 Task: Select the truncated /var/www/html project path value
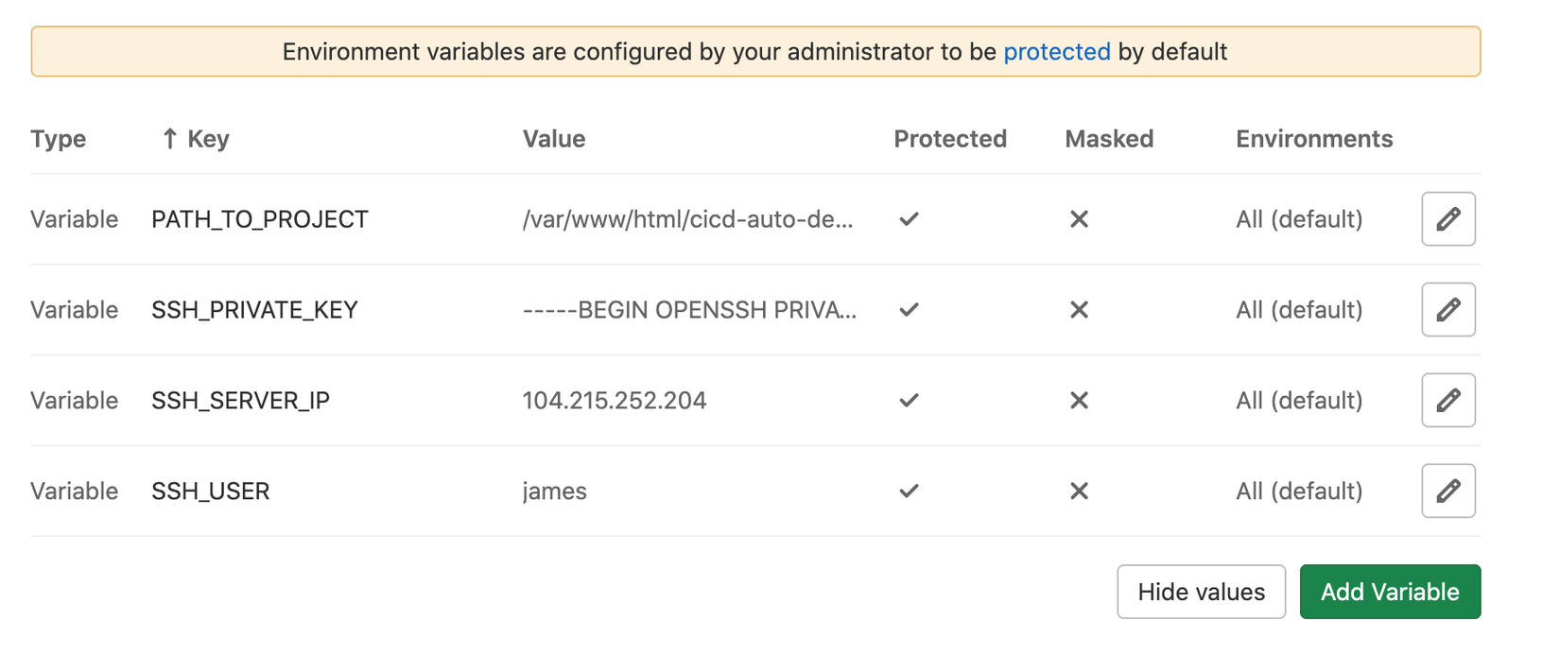coord(687,219)
